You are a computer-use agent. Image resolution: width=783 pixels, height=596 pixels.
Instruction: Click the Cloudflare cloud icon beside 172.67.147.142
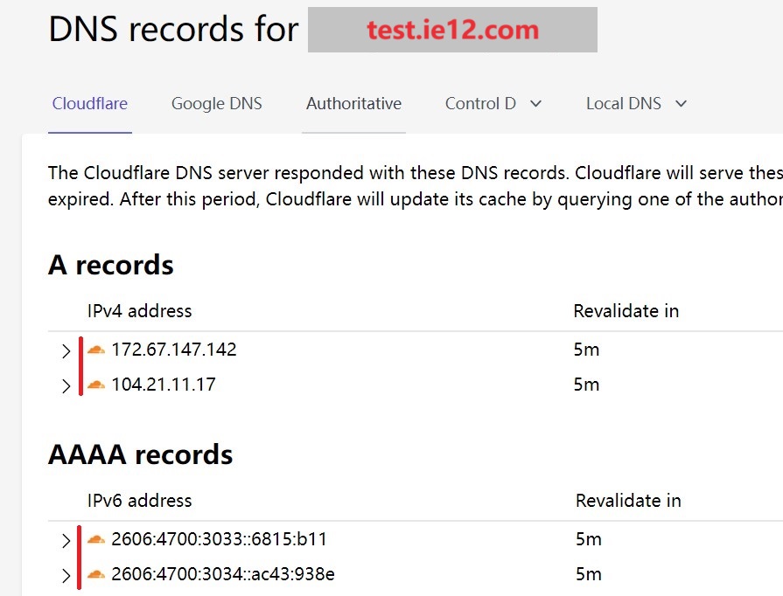[x=96, y=350]
